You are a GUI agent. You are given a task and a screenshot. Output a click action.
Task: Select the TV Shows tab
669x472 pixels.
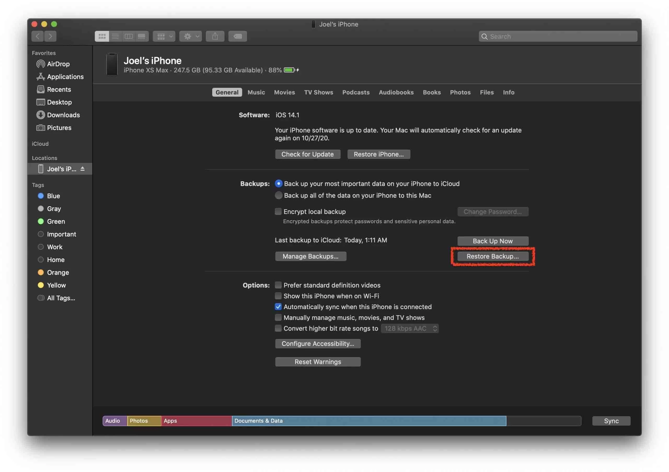tap(318, 92)
